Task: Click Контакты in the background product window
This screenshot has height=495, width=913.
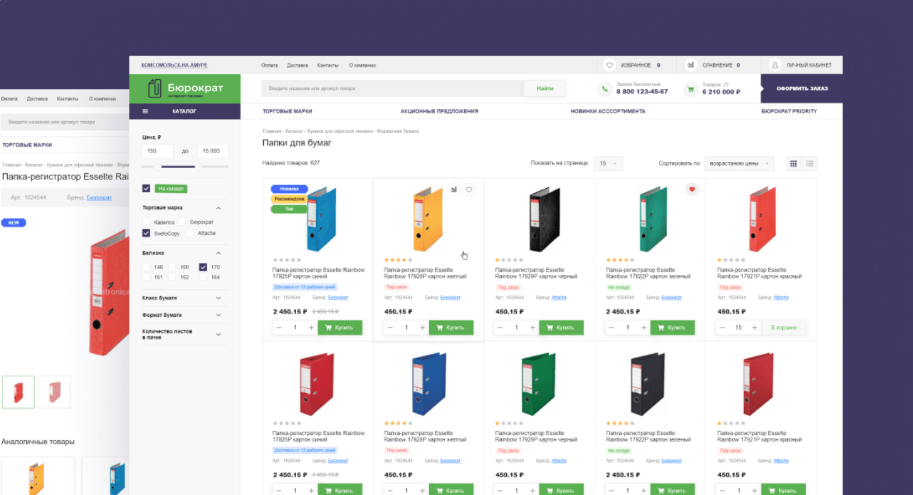Action: point(68,99)
